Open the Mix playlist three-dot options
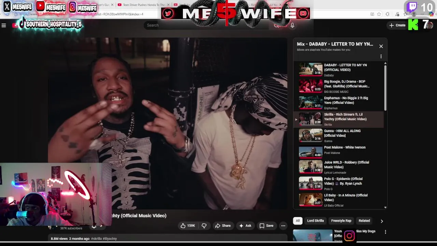Image resolution: width=437 pixels, height=246 pixels. click(x=381, y=56)
